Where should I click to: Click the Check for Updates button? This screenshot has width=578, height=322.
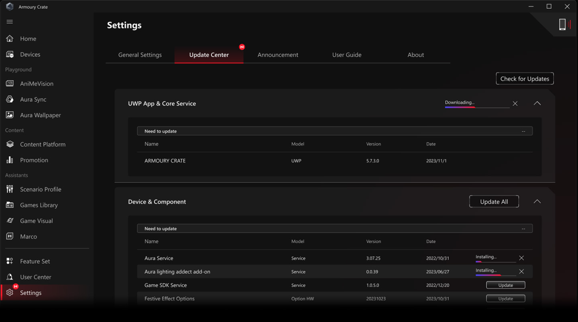(x=525, y=79)
